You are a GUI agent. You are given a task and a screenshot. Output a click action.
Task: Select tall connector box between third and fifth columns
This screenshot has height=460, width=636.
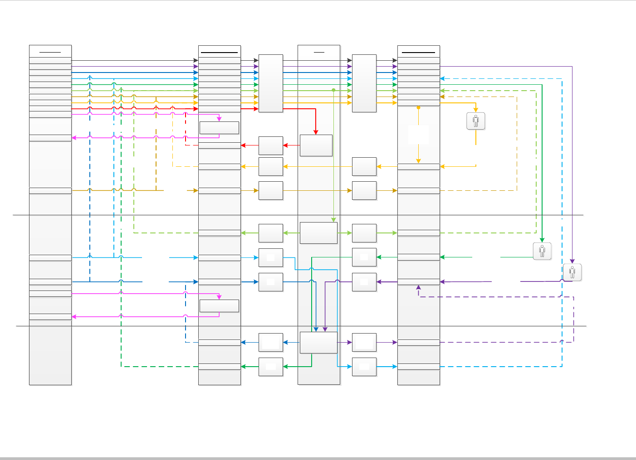pyautogui.click(x=364, y=83)
